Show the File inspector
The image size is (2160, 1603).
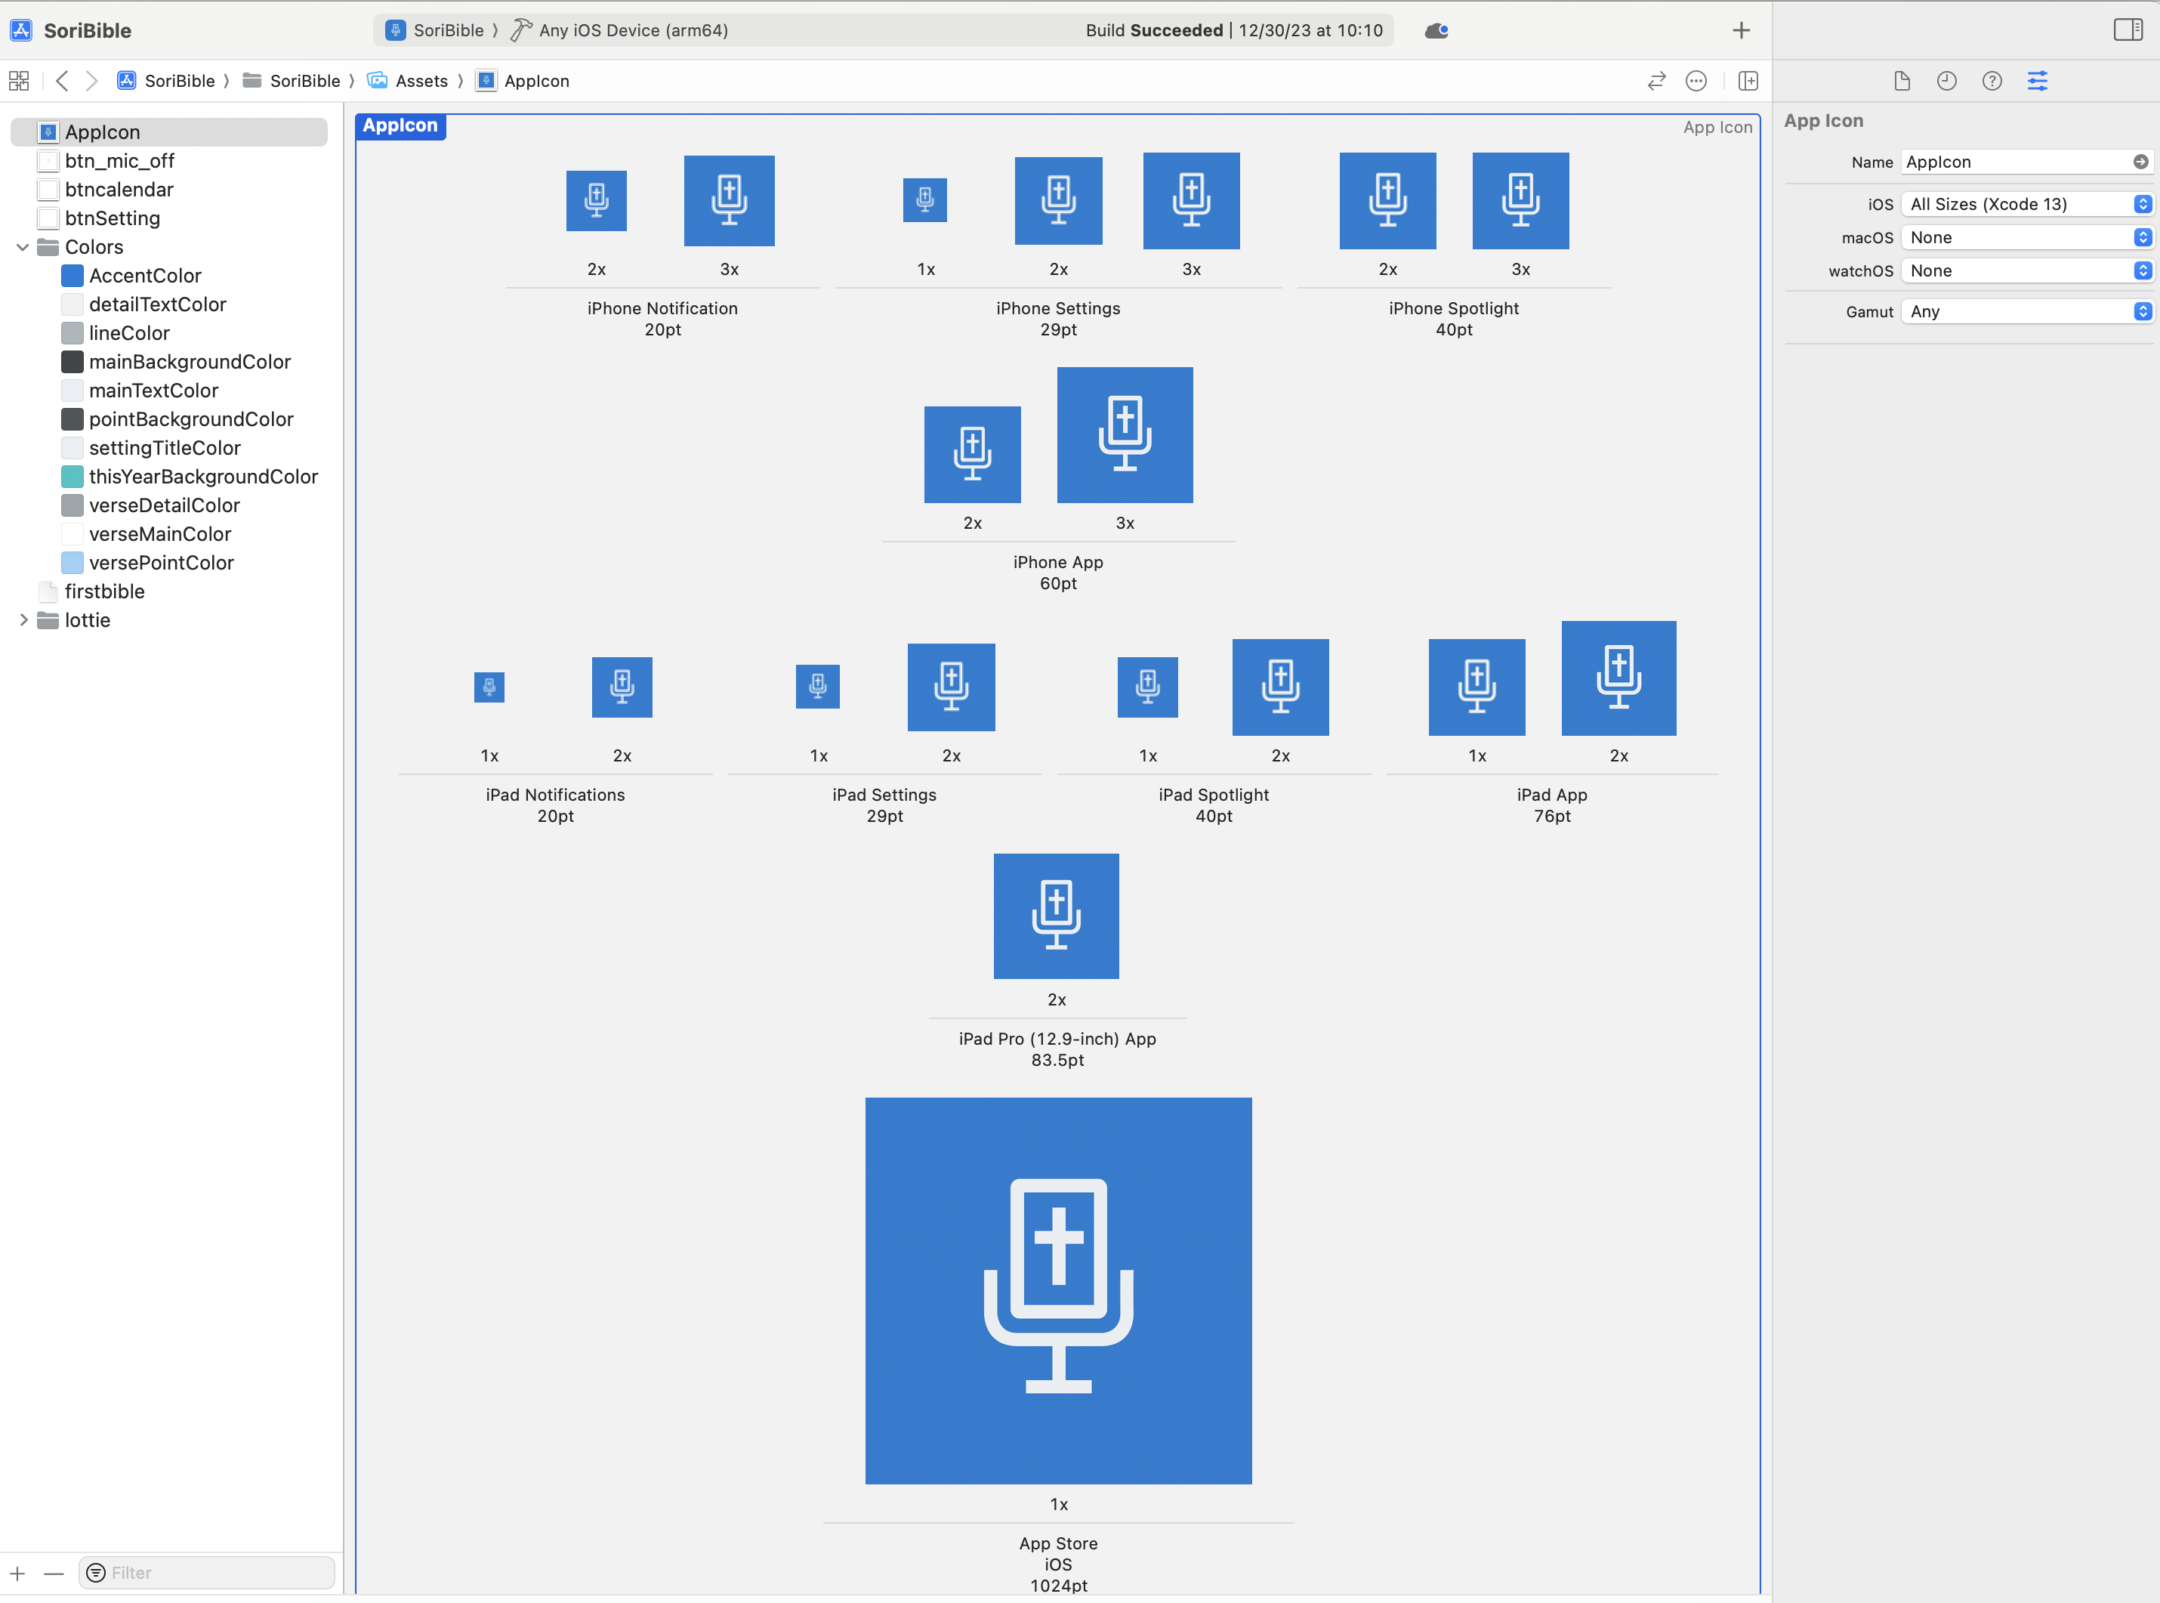coord(1902,81)
